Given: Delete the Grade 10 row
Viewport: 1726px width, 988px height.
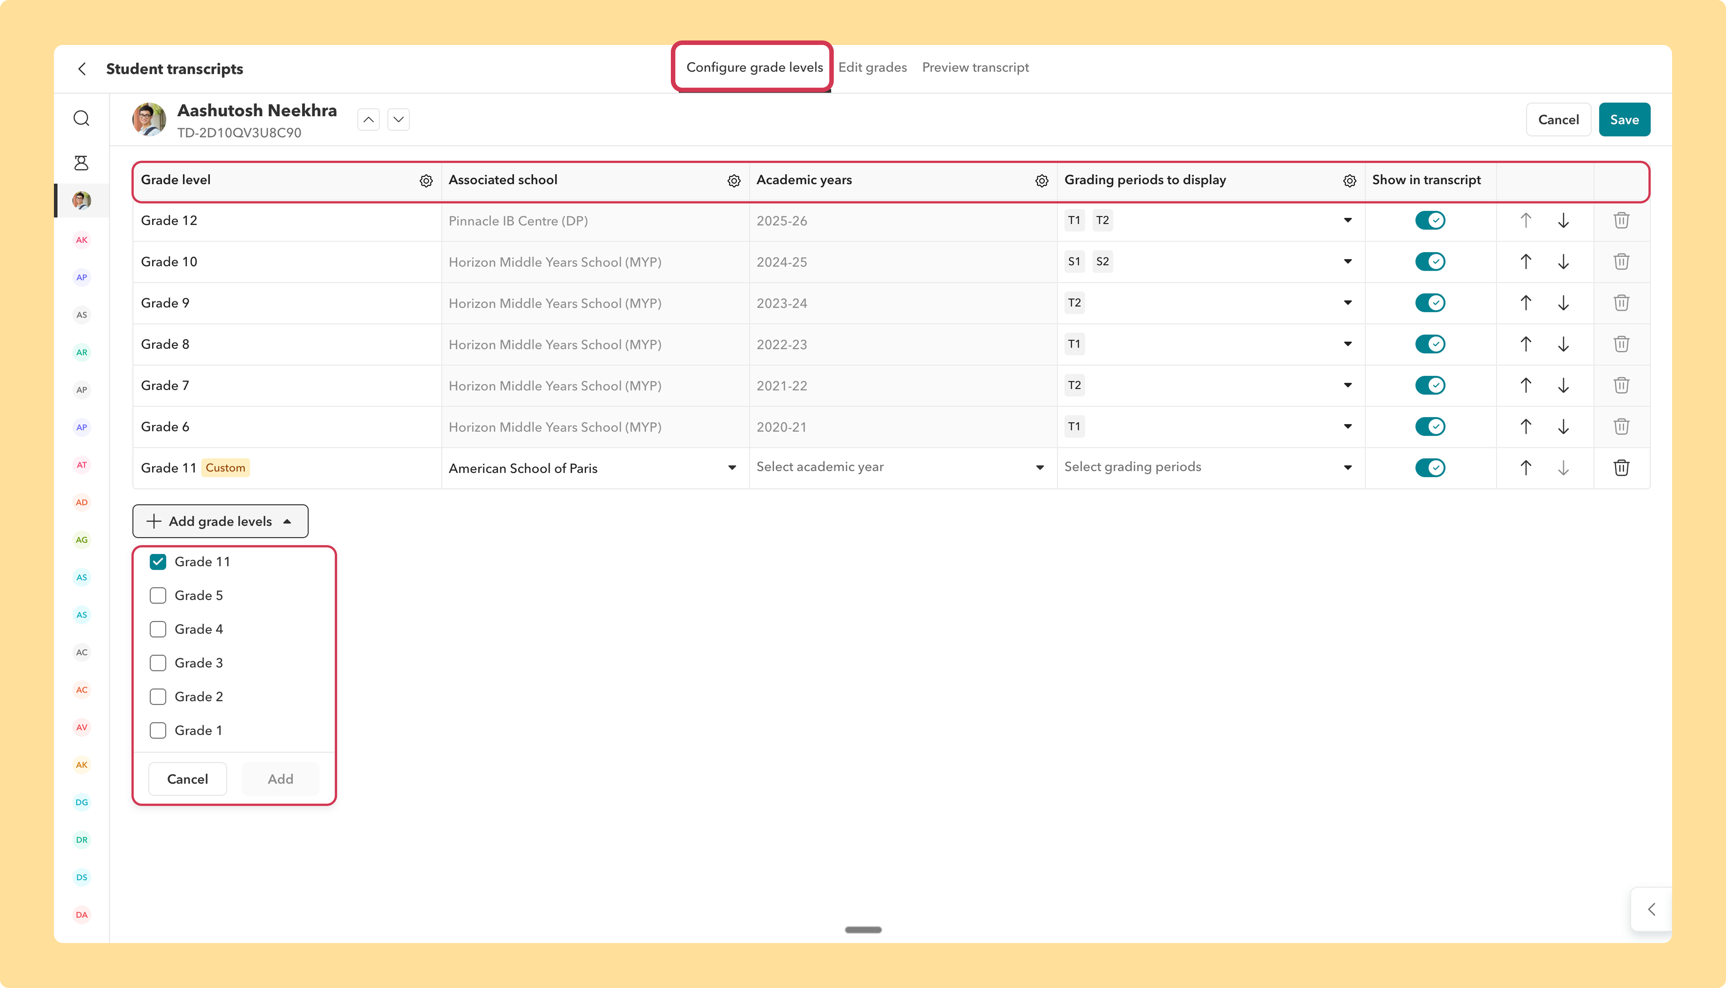Looking at the screenshot, I should tap(1621, 262).
